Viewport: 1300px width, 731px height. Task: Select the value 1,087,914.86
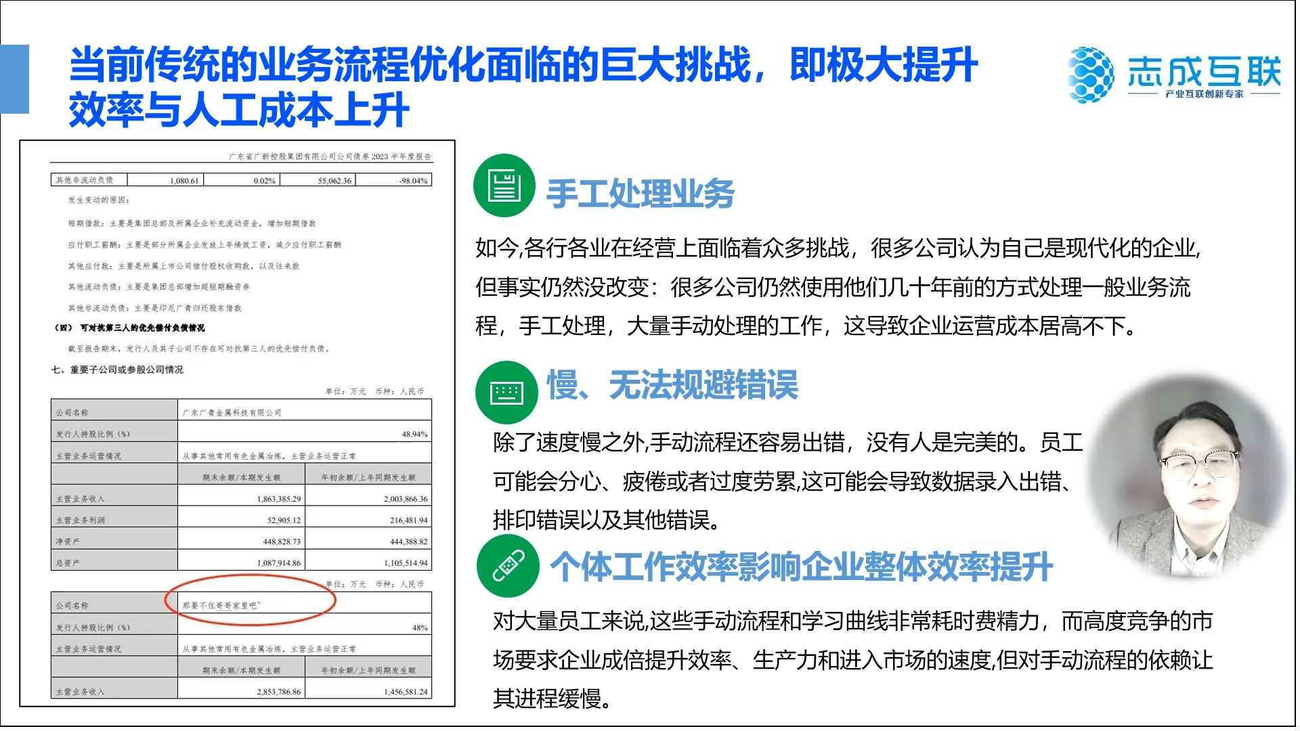278,563
